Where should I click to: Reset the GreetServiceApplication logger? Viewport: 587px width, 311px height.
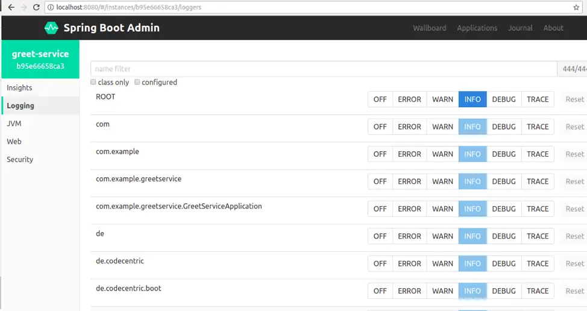(x=575, y=209)
